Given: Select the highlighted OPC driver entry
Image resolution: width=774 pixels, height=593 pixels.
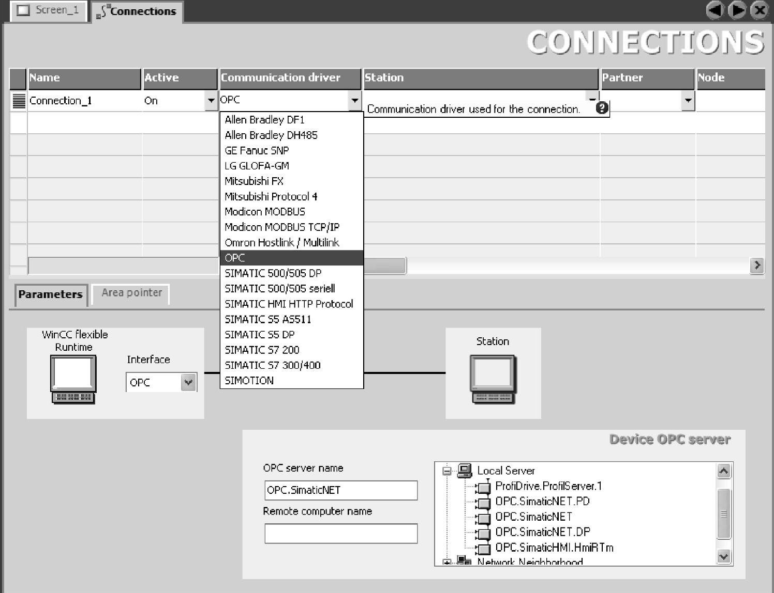Looking at the screenshot, I should [292, 258].
